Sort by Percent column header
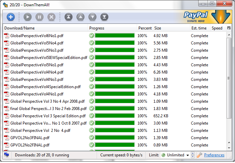Viewport: 235px width, 163px height. point(145,28)
